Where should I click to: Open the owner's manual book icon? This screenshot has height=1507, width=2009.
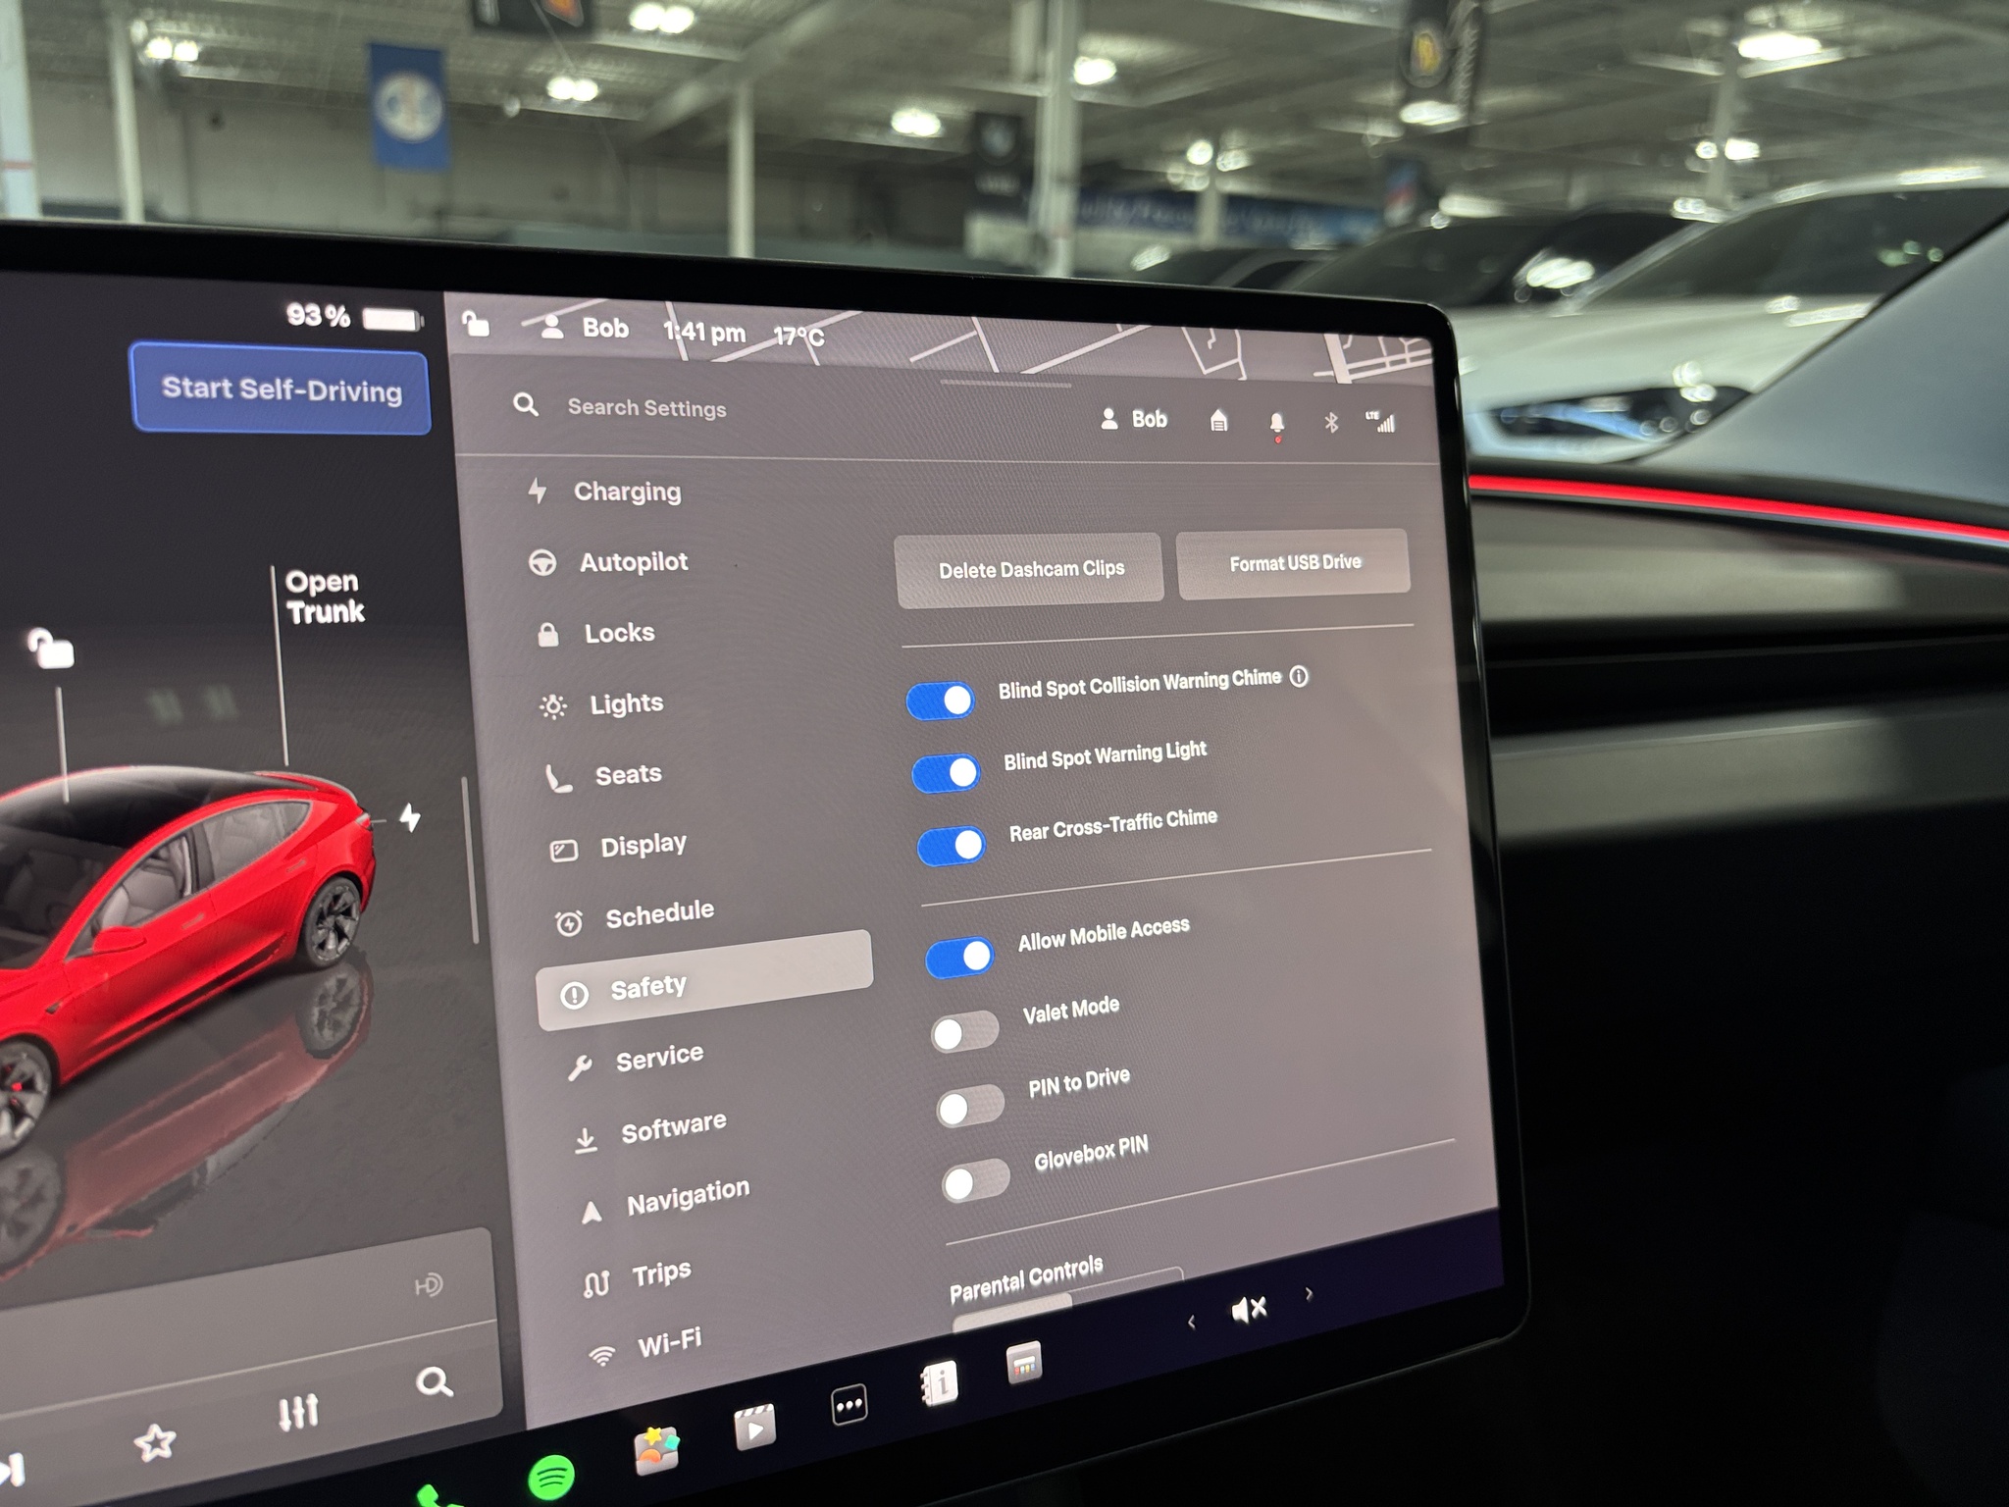939,1383
